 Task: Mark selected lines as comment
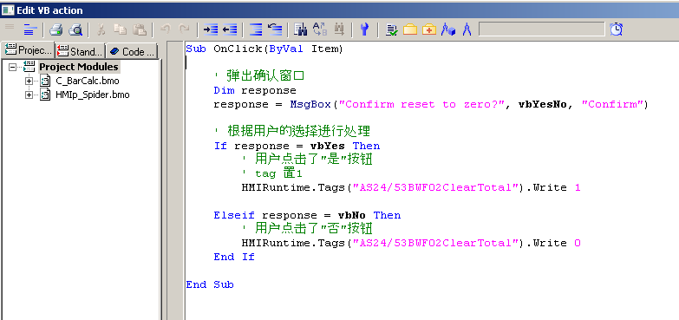click(x=256, y=29)
